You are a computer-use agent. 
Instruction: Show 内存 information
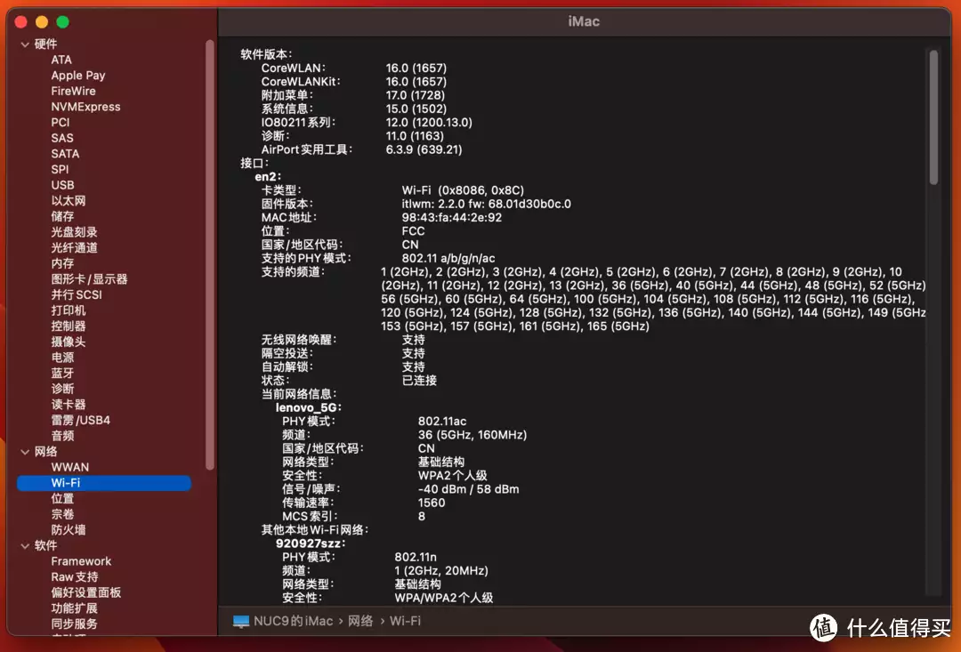click(62, 263)
